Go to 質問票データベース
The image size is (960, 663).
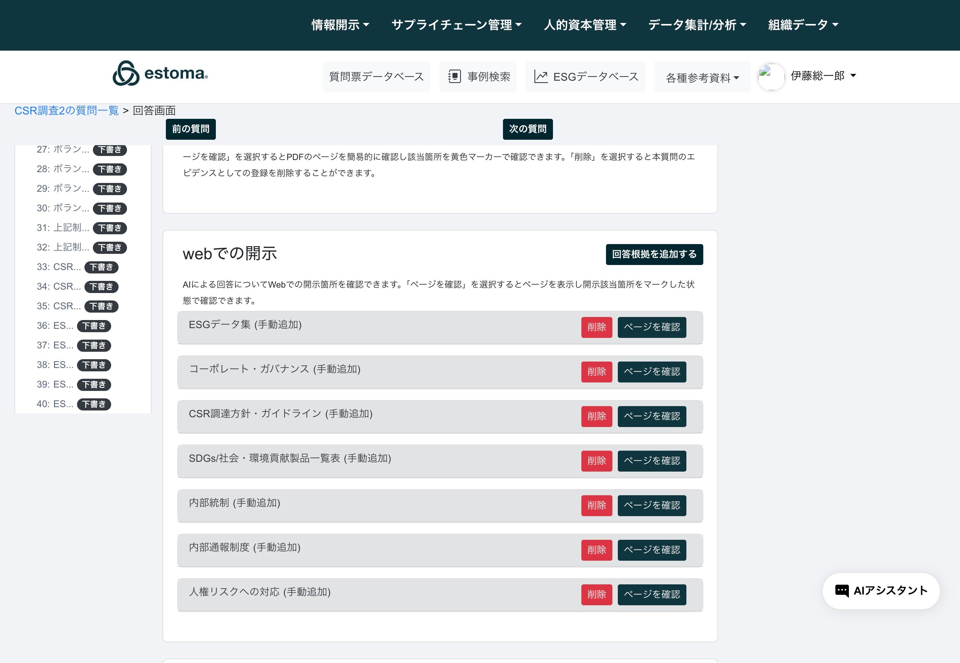click(376, 77)
